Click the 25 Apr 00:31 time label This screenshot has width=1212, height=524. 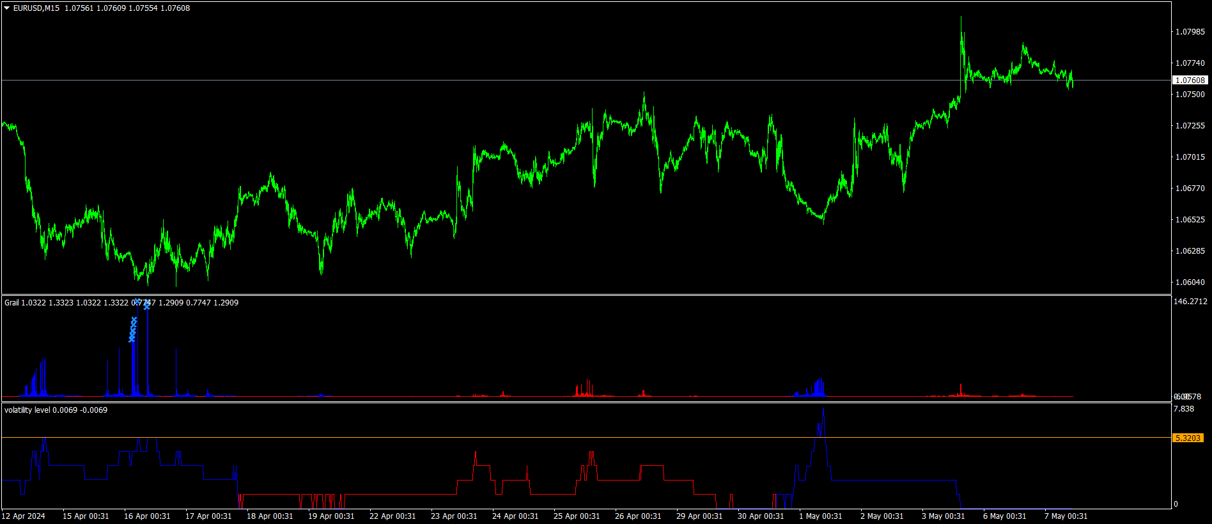point(577,516)
